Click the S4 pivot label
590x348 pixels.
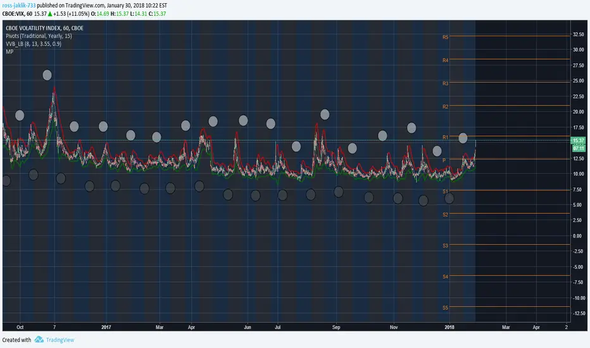tap(445, 277)
